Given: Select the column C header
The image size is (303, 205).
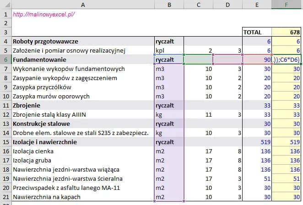Looking at the screenshot, I should coord(198,5).
